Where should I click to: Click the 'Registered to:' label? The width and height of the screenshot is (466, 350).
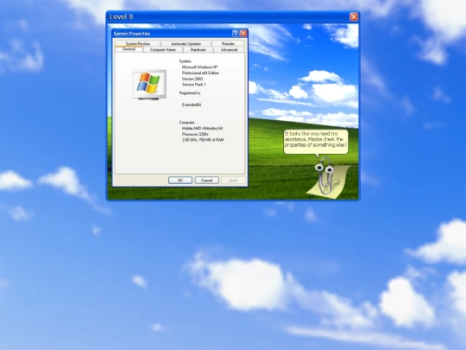coord(190,93)
